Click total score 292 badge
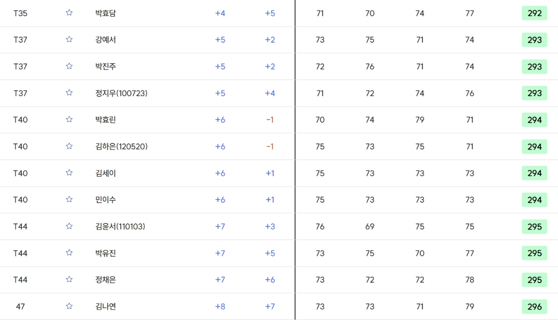The image size is (558, 320). tap(534, 13)
